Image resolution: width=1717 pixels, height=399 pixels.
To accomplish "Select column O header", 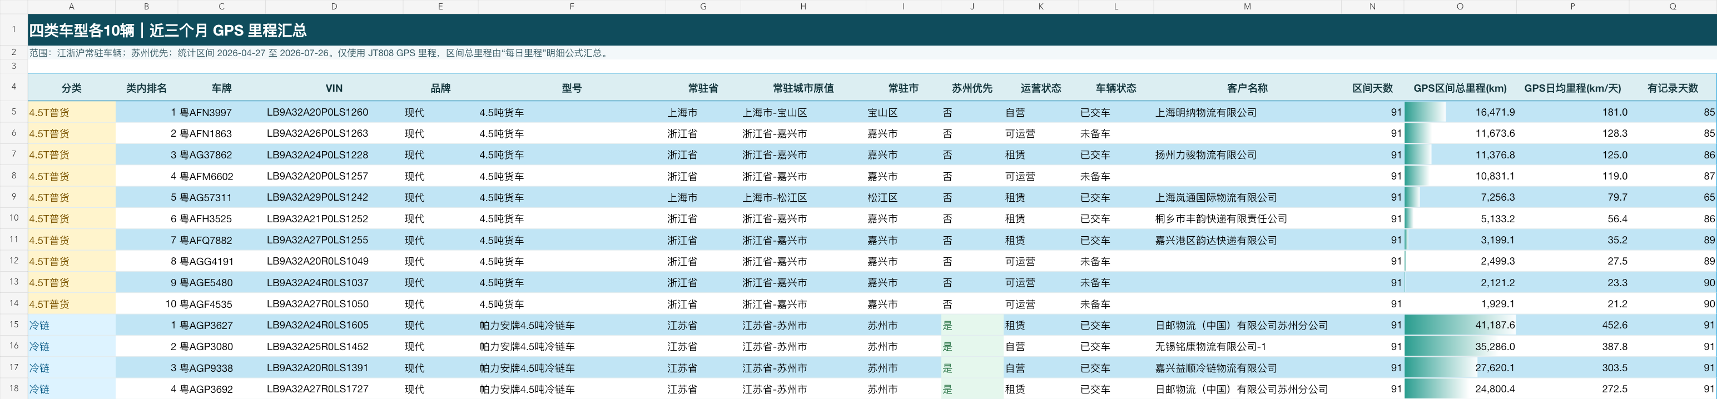I will tap(1460, 7).
